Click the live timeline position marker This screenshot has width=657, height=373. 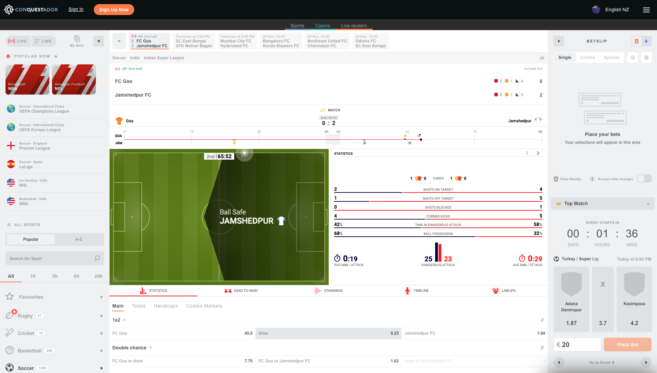point(421,139)
